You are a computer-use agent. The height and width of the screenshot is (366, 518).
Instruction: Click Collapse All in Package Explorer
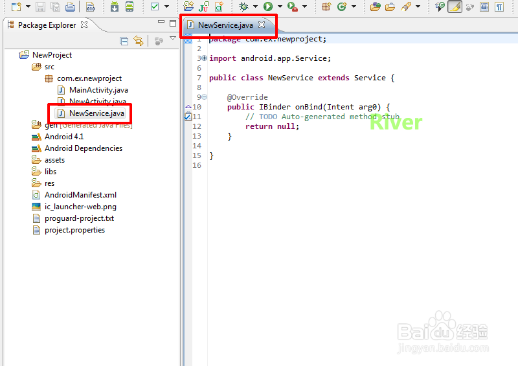click(x=124, y=41)
